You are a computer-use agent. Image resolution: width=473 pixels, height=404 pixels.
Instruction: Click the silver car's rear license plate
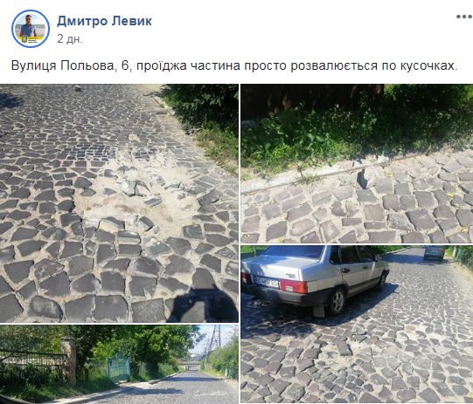(266, 281)
